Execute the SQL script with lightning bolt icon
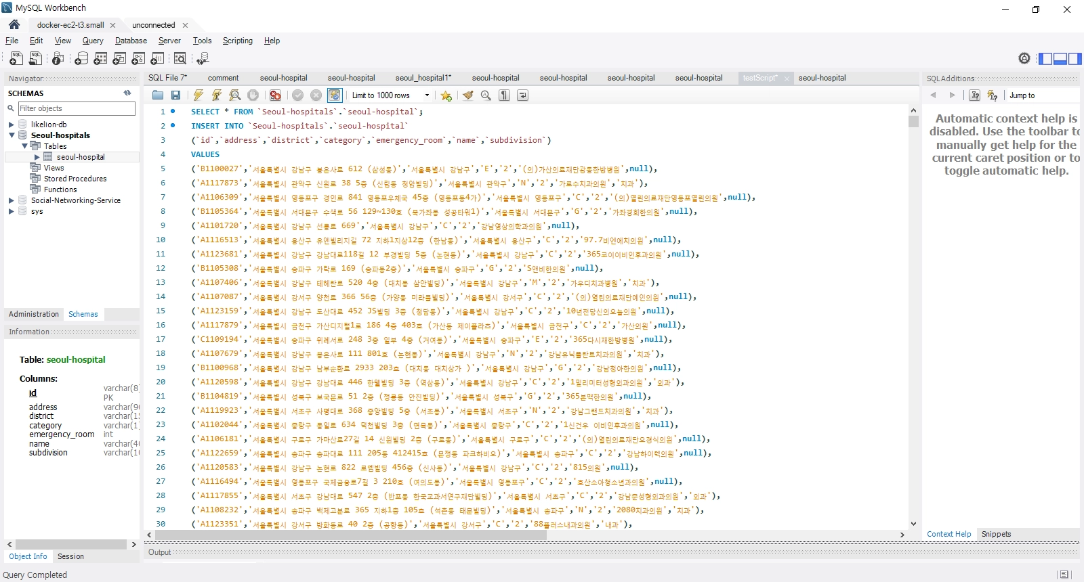The image size is (1084, 582). [x=199, y=95]
